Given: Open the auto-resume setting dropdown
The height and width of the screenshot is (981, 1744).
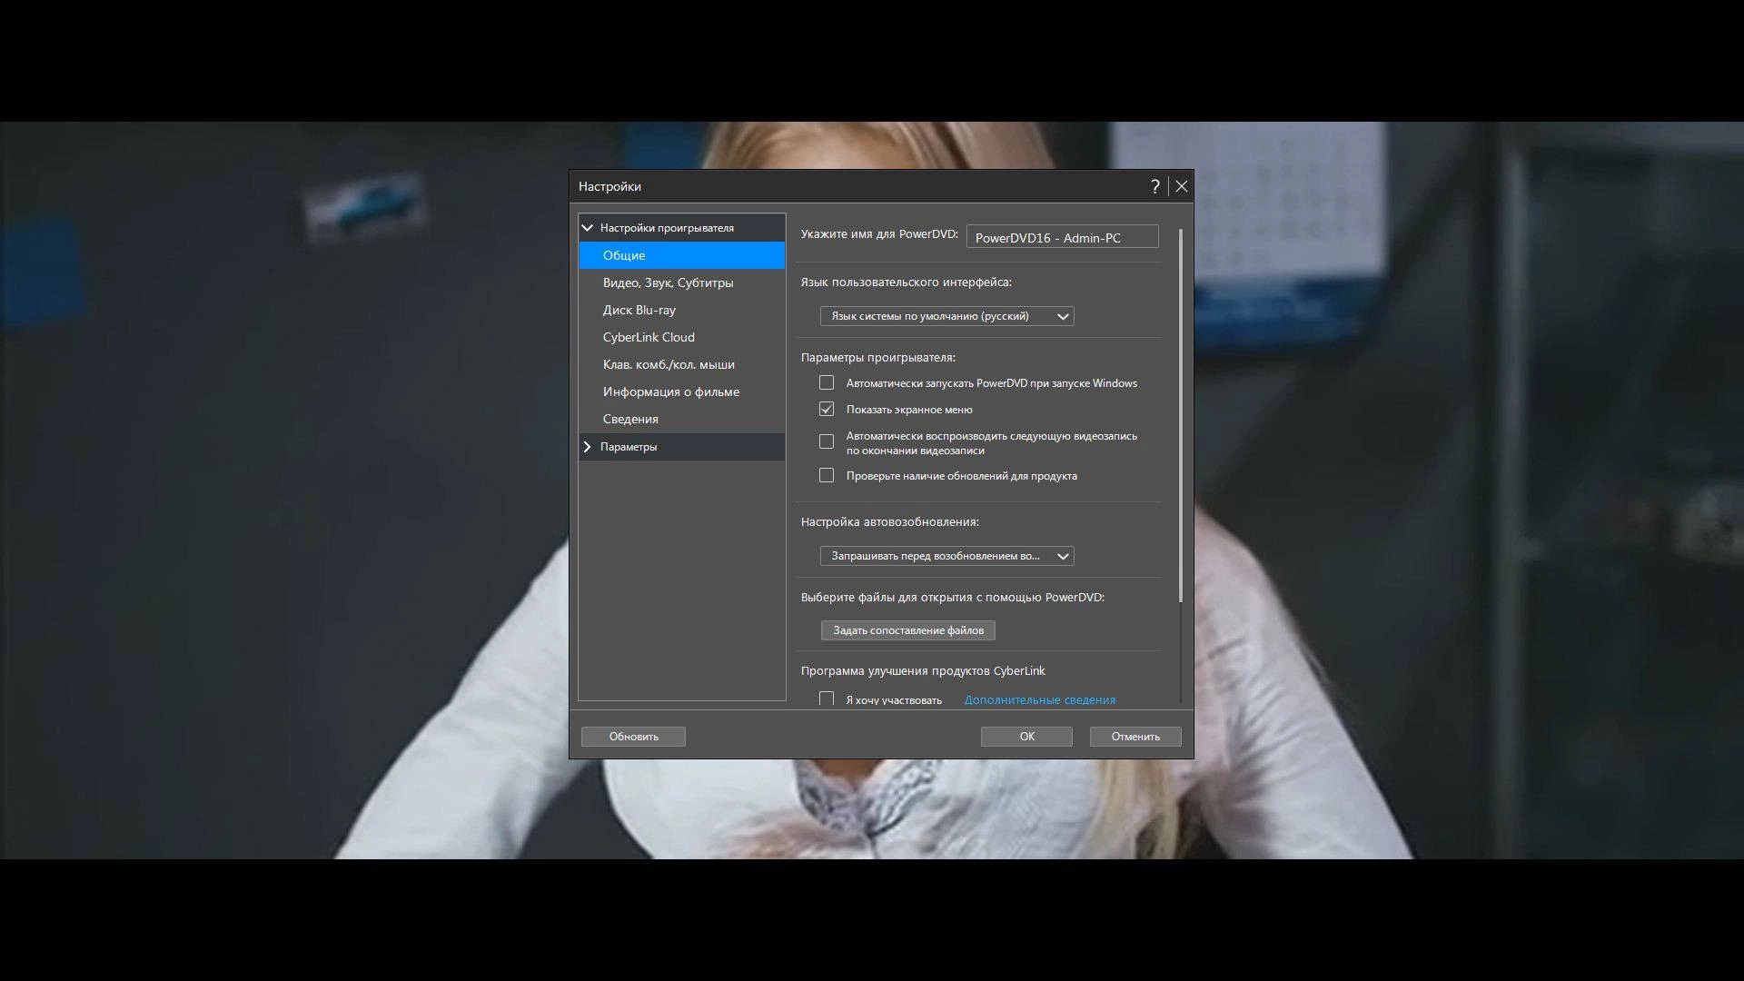Looking at the screenshot, I should point(946,556).
